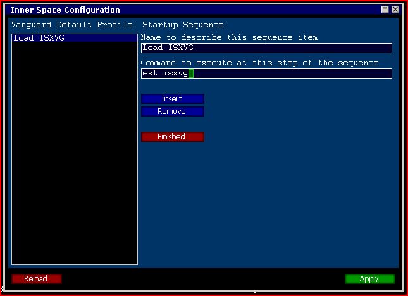
Task: Close the Inner Space Configuration window
Action: point(395,10)
